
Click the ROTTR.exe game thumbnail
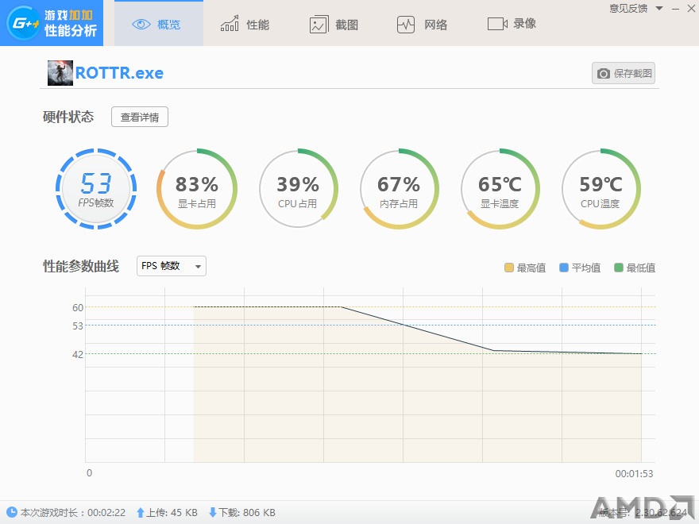tap(60, 73)
